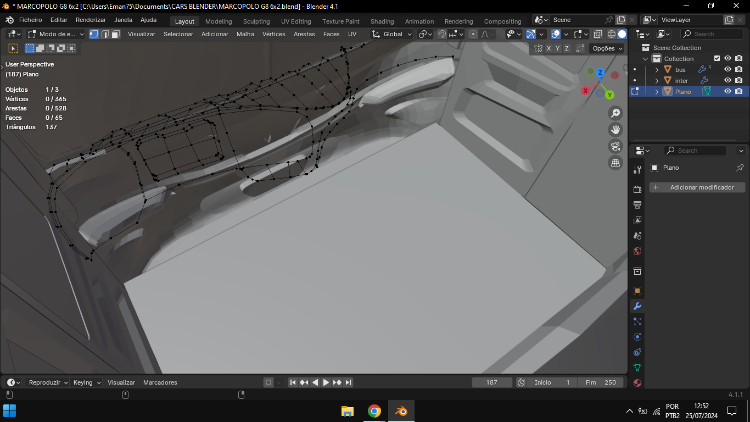750x422 pixels.
Task: Open the Particles properties tab
Action: pyautogui.click(x=637, y=321)
